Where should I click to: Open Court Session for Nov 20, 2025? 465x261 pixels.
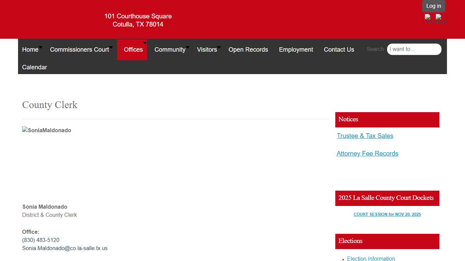point(387,214)
